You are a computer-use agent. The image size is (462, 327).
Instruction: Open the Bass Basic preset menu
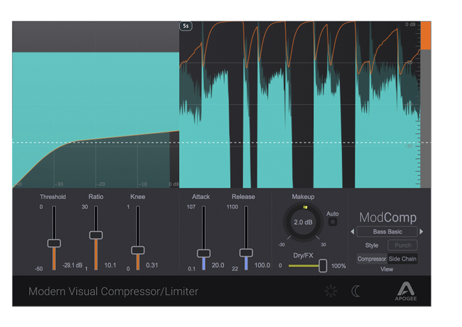387,231
